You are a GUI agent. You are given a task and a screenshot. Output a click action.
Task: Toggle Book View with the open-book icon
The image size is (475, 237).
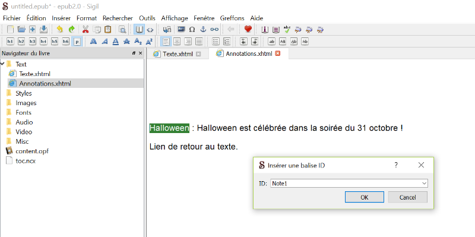[x=140, y=29]
